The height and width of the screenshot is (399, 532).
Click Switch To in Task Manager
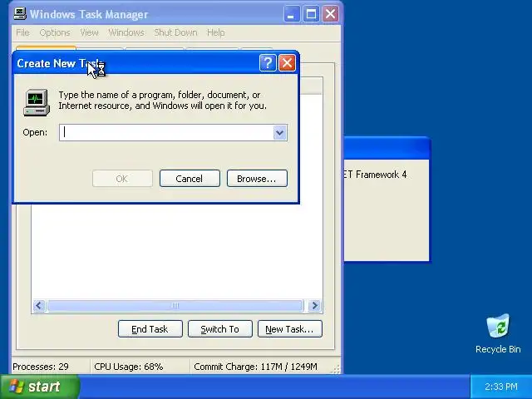220,329
